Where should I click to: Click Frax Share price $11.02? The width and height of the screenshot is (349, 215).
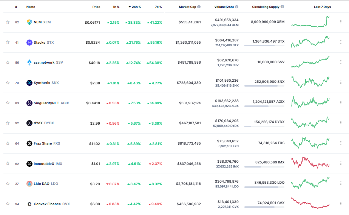pyautogui.click(x=94, y=144)
